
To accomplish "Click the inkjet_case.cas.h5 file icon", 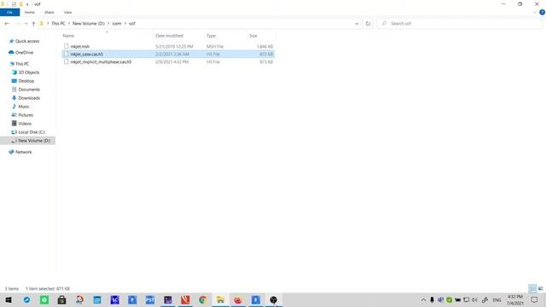I will pyautogui.click(x=67, y=54).
